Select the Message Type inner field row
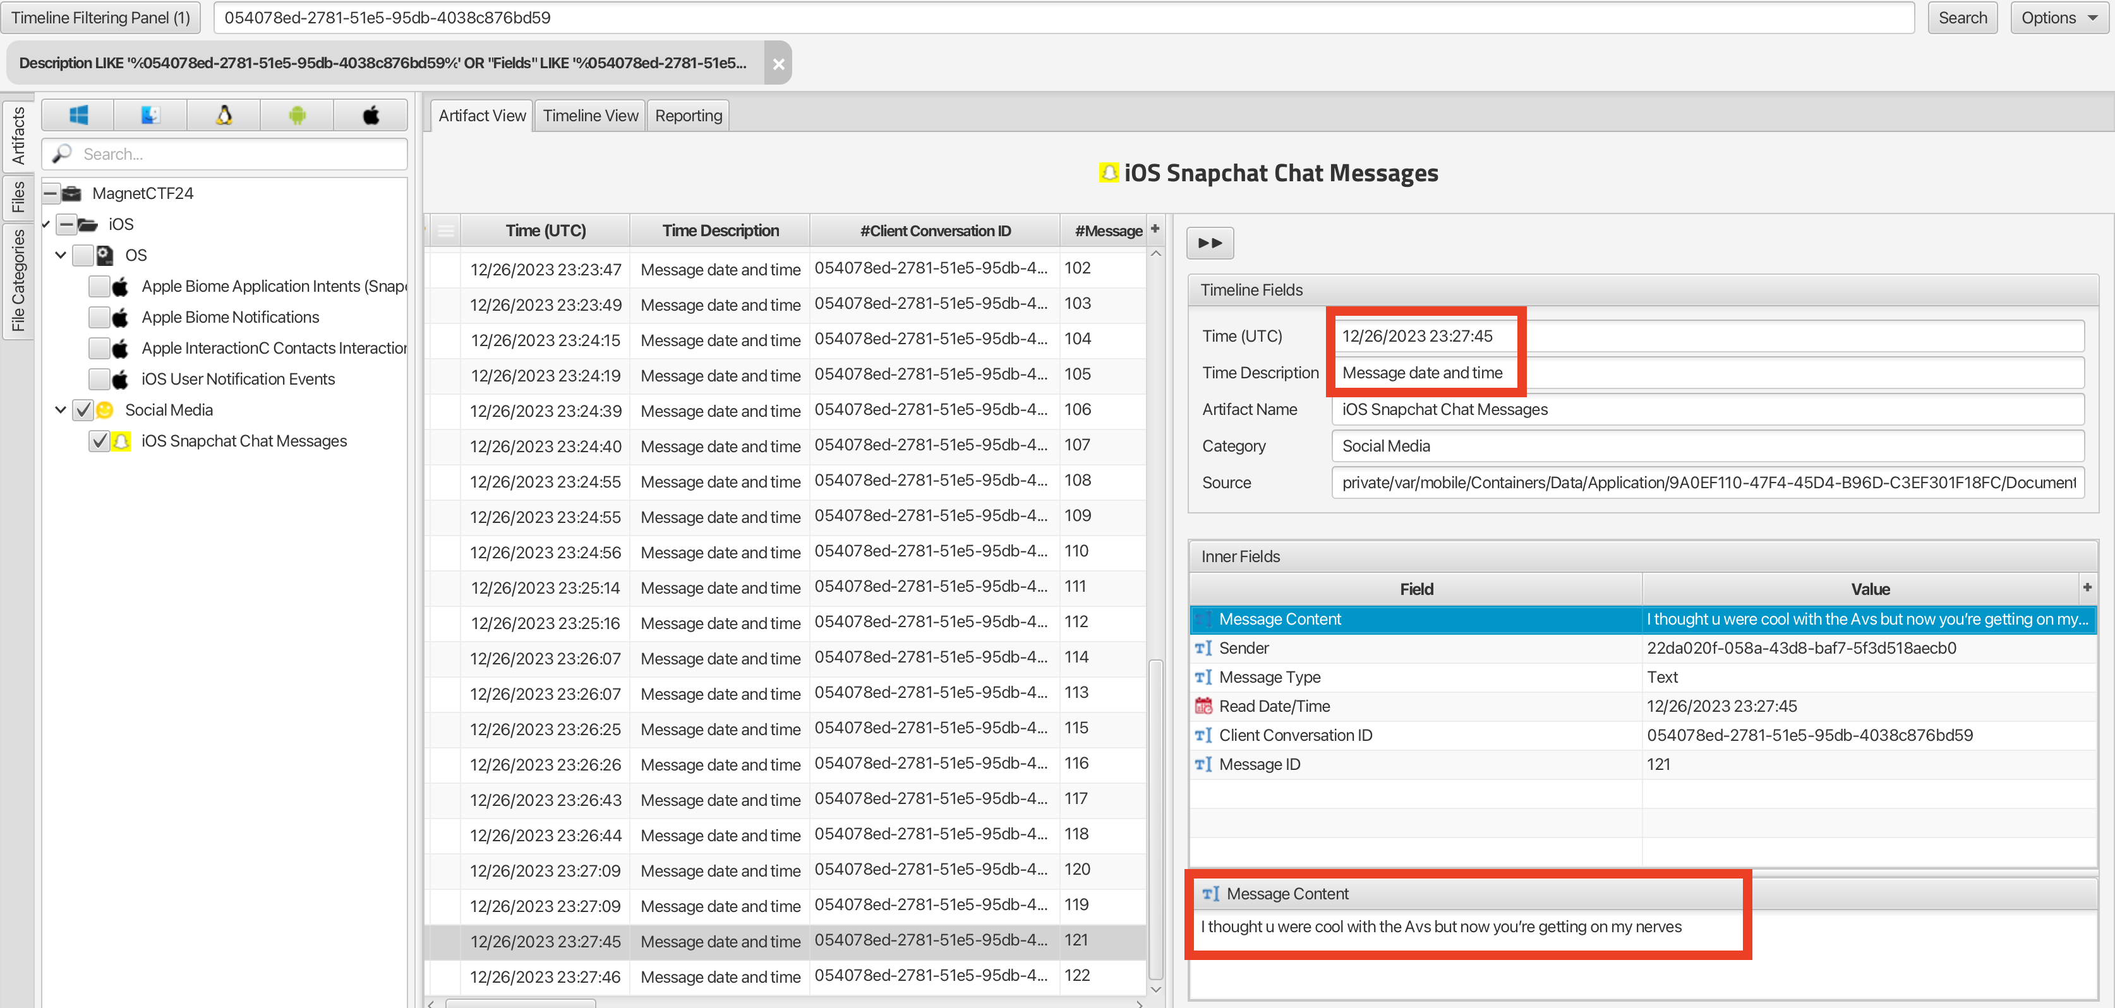Image resolution: width=2115 pixels, height=1008 pixels. pos(1643,677)
